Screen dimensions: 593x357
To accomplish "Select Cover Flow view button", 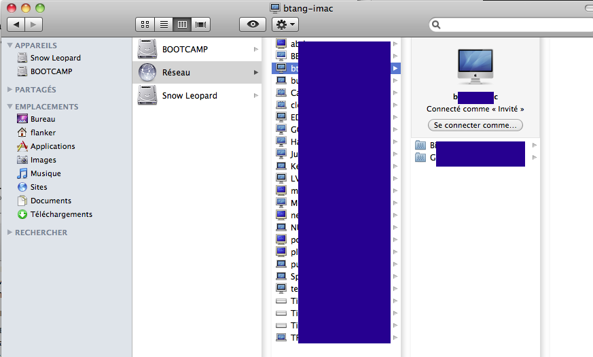I will (201, 24).
